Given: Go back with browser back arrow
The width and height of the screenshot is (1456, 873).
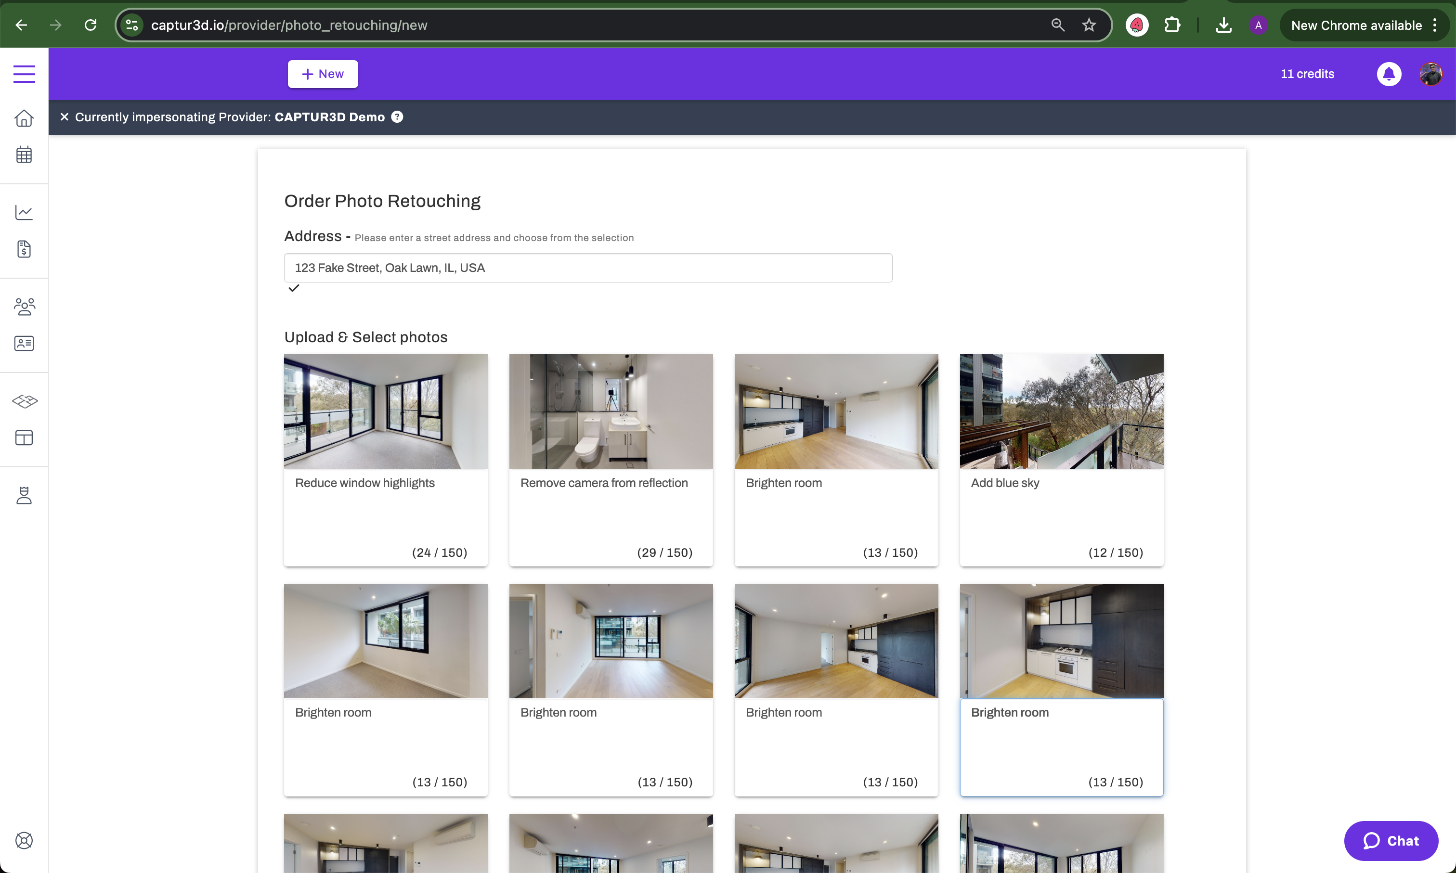Looking at the screenshot, I should 21,26.
